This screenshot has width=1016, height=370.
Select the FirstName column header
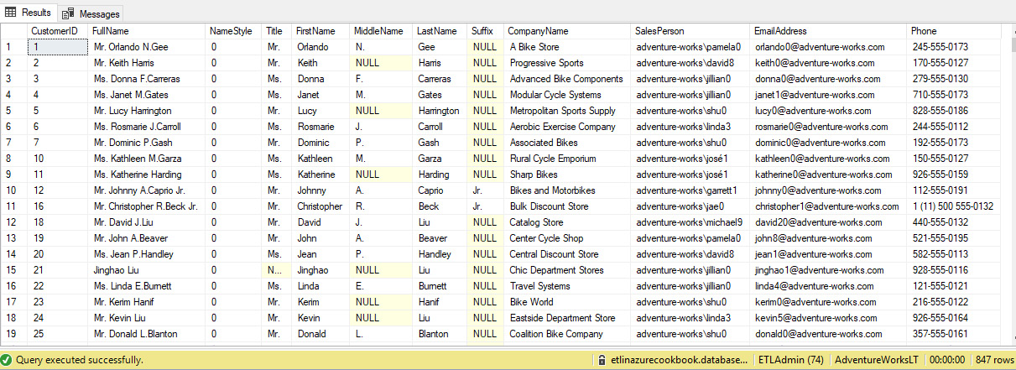tap(320, 31)
